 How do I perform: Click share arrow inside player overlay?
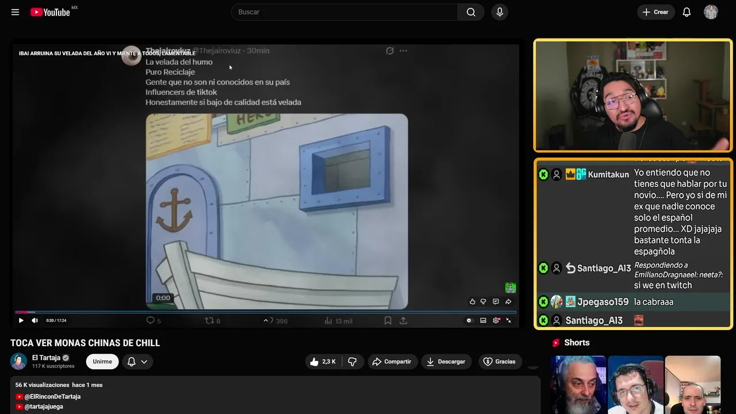(x=508, y=301)
